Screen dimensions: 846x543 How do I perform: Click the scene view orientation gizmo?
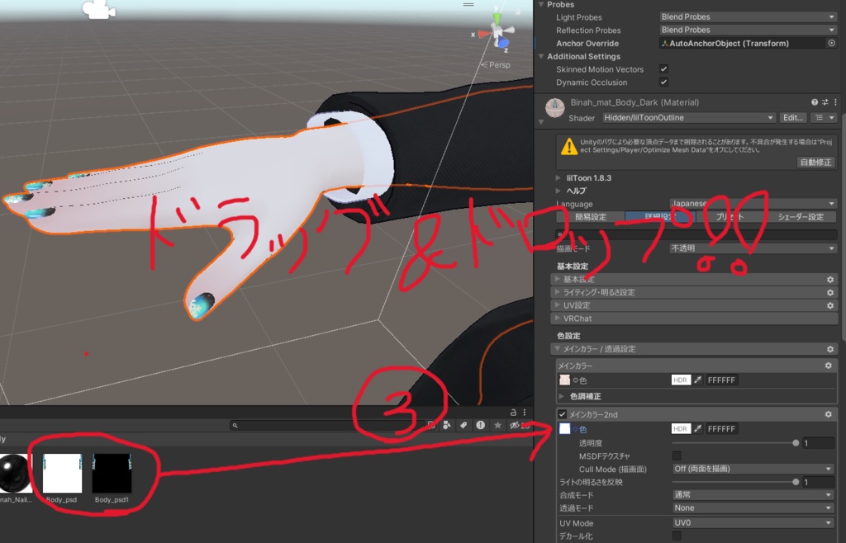[x=497, y=32]
